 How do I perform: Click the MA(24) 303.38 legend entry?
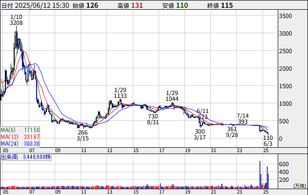click(x=20, y=144)
